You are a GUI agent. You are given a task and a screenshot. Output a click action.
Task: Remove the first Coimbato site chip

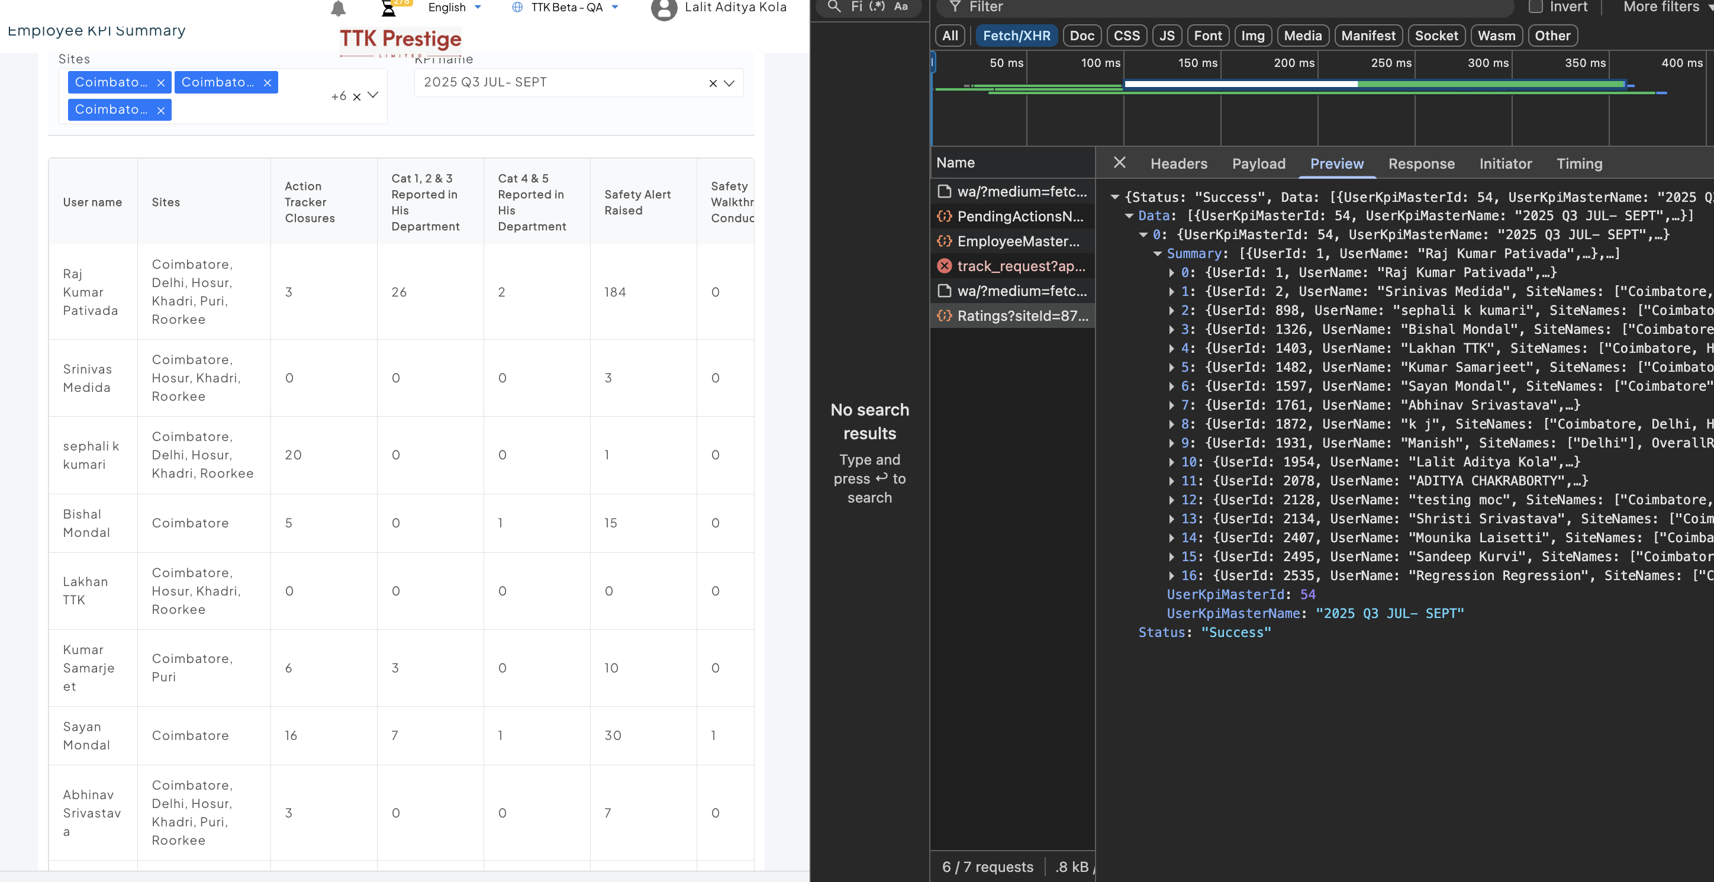[x=160, y=82]
